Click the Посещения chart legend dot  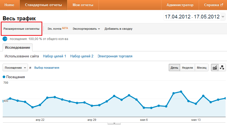[4, 77]
